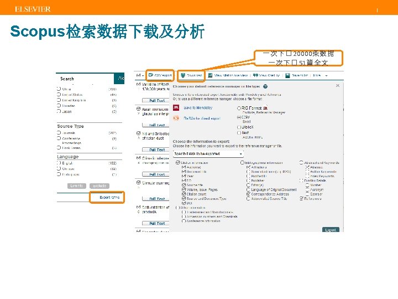The width and height of the screenshot is (398, 299).
Task: Select the Journals source type checkbox
Action: coord(59,133)
